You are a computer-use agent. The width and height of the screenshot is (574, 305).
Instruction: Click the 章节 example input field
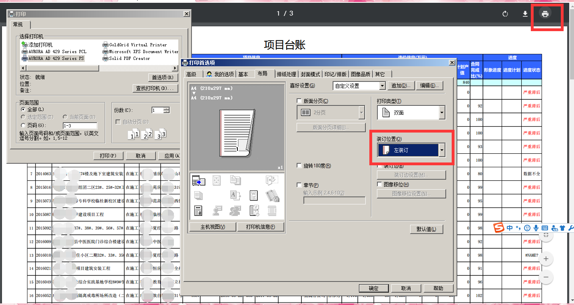335,200
